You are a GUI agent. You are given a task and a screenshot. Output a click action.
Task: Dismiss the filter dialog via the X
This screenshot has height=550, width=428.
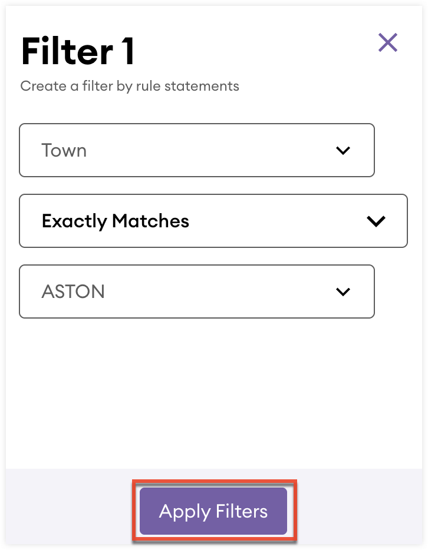(x=388, y=43)
